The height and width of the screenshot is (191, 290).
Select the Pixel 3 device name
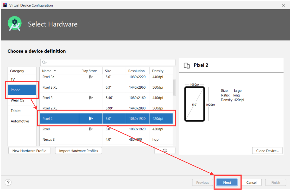48,98
